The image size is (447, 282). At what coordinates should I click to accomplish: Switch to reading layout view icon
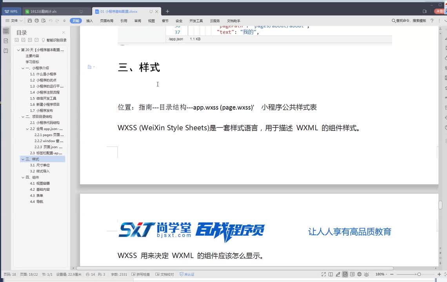[x=331, y=274]
